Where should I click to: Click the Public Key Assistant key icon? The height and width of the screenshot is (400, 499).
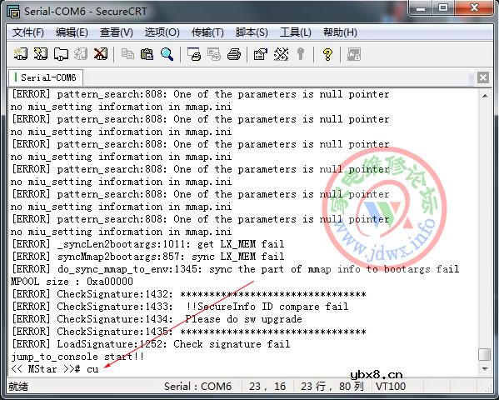[300, 54]
